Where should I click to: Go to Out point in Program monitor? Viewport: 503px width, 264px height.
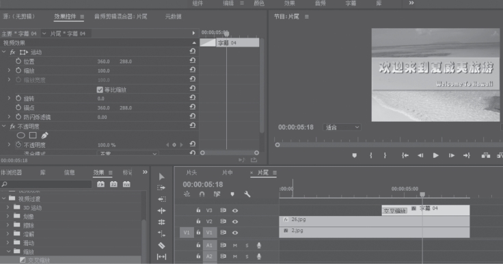point(466,155)
